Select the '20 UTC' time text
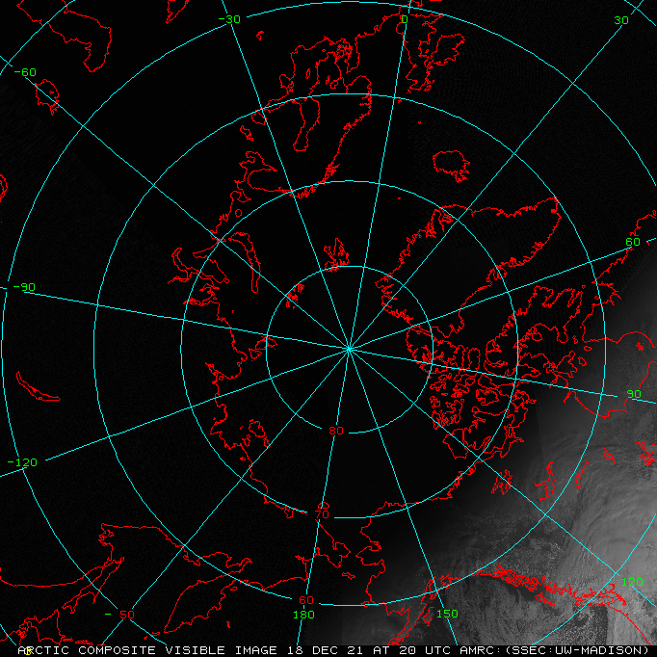Image resolution: width=657 pixels, height=657 pixels. click(x=423, y=650)
